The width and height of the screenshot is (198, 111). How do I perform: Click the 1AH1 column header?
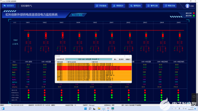coord(28,22)
